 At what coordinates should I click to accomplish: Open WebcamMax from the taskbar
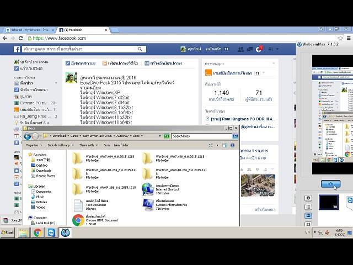[x=65, y=232]
